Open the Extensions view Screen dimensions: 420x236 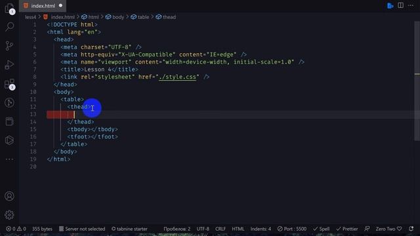pyautogui.click(x=9, y=84)
